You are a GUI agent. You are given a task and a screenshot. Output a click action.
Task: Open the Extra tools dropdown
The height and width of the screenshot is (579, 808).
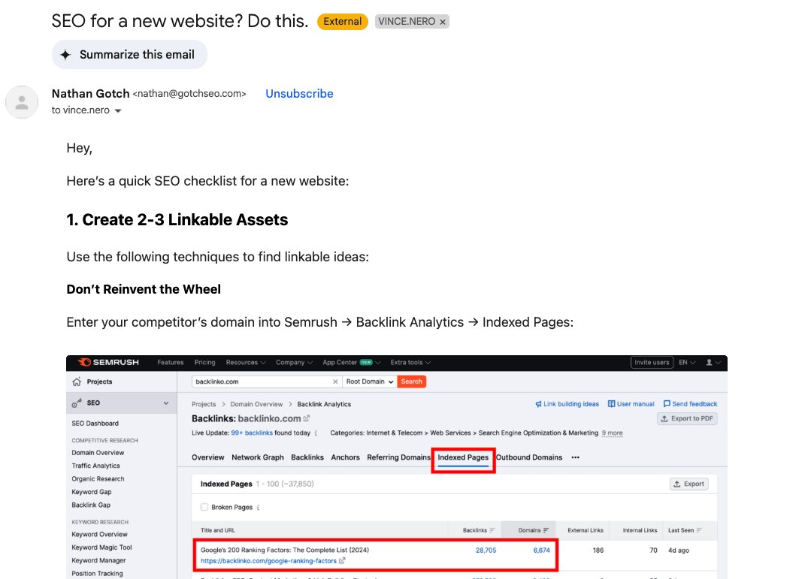pos(410,362)
